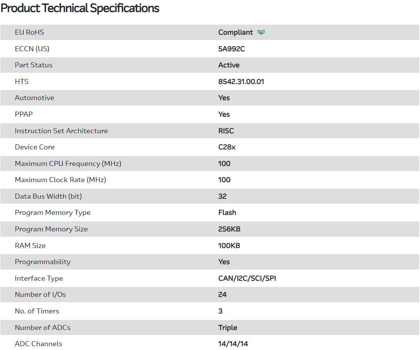Click the Number of I/Os label
420x350 pixels.
pos(40,295)
